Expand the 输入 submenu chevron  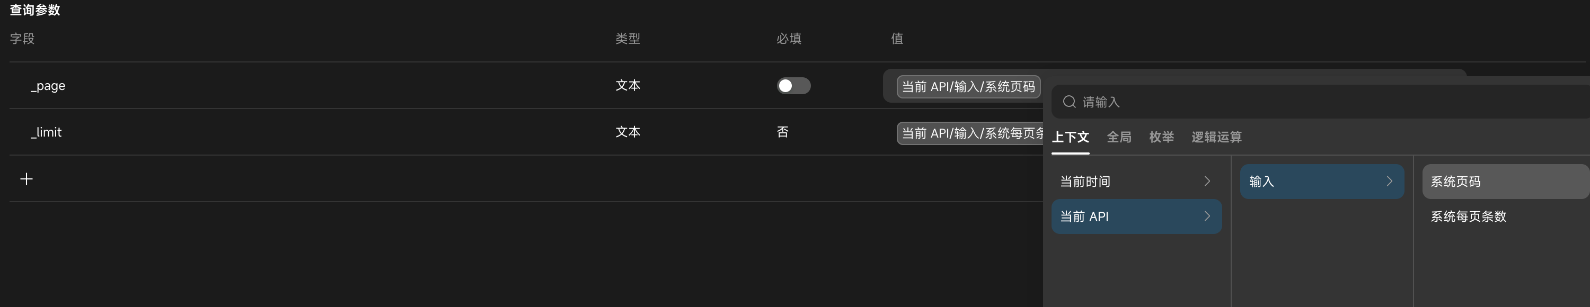(1389, 181)
